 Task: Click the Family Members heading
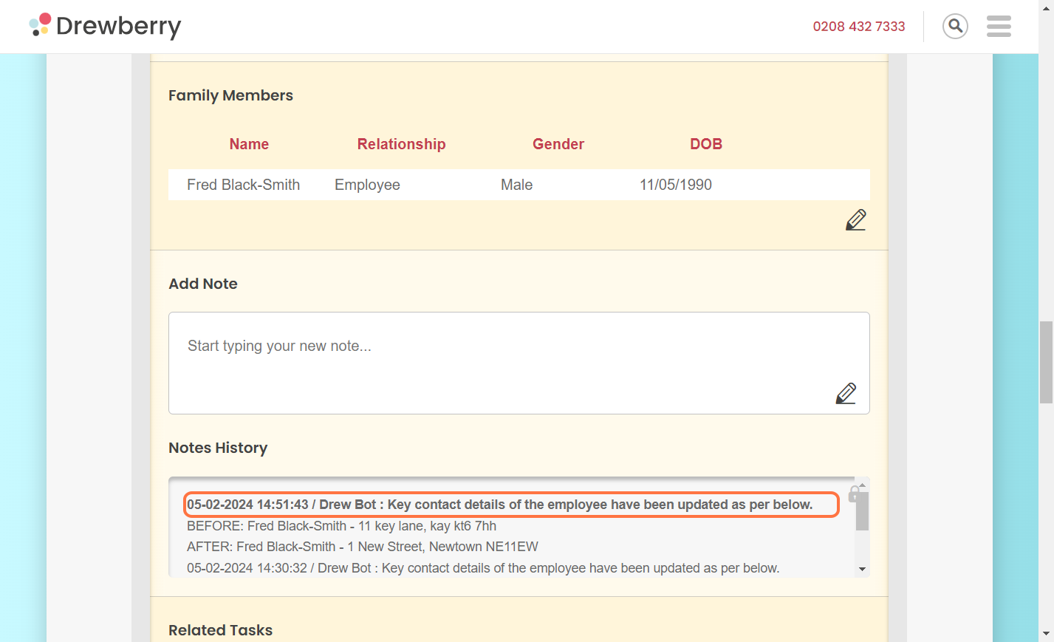tap(230, 95)
